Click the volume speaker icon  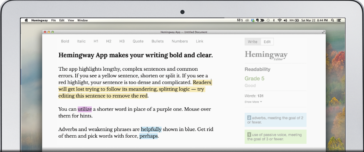285,20
